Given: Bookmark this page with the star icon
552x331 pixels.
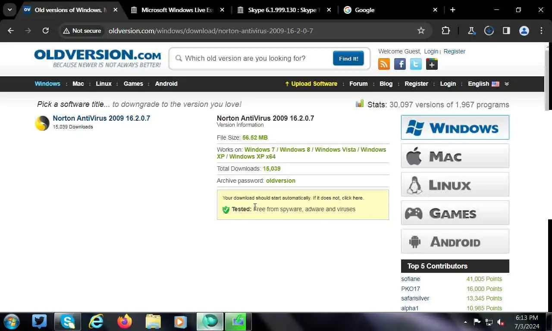Looking at the screenshot, I should point(421,31).
